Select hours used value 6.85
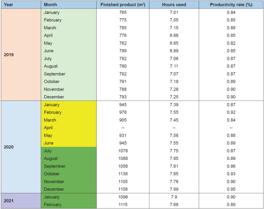 [174, 43]
